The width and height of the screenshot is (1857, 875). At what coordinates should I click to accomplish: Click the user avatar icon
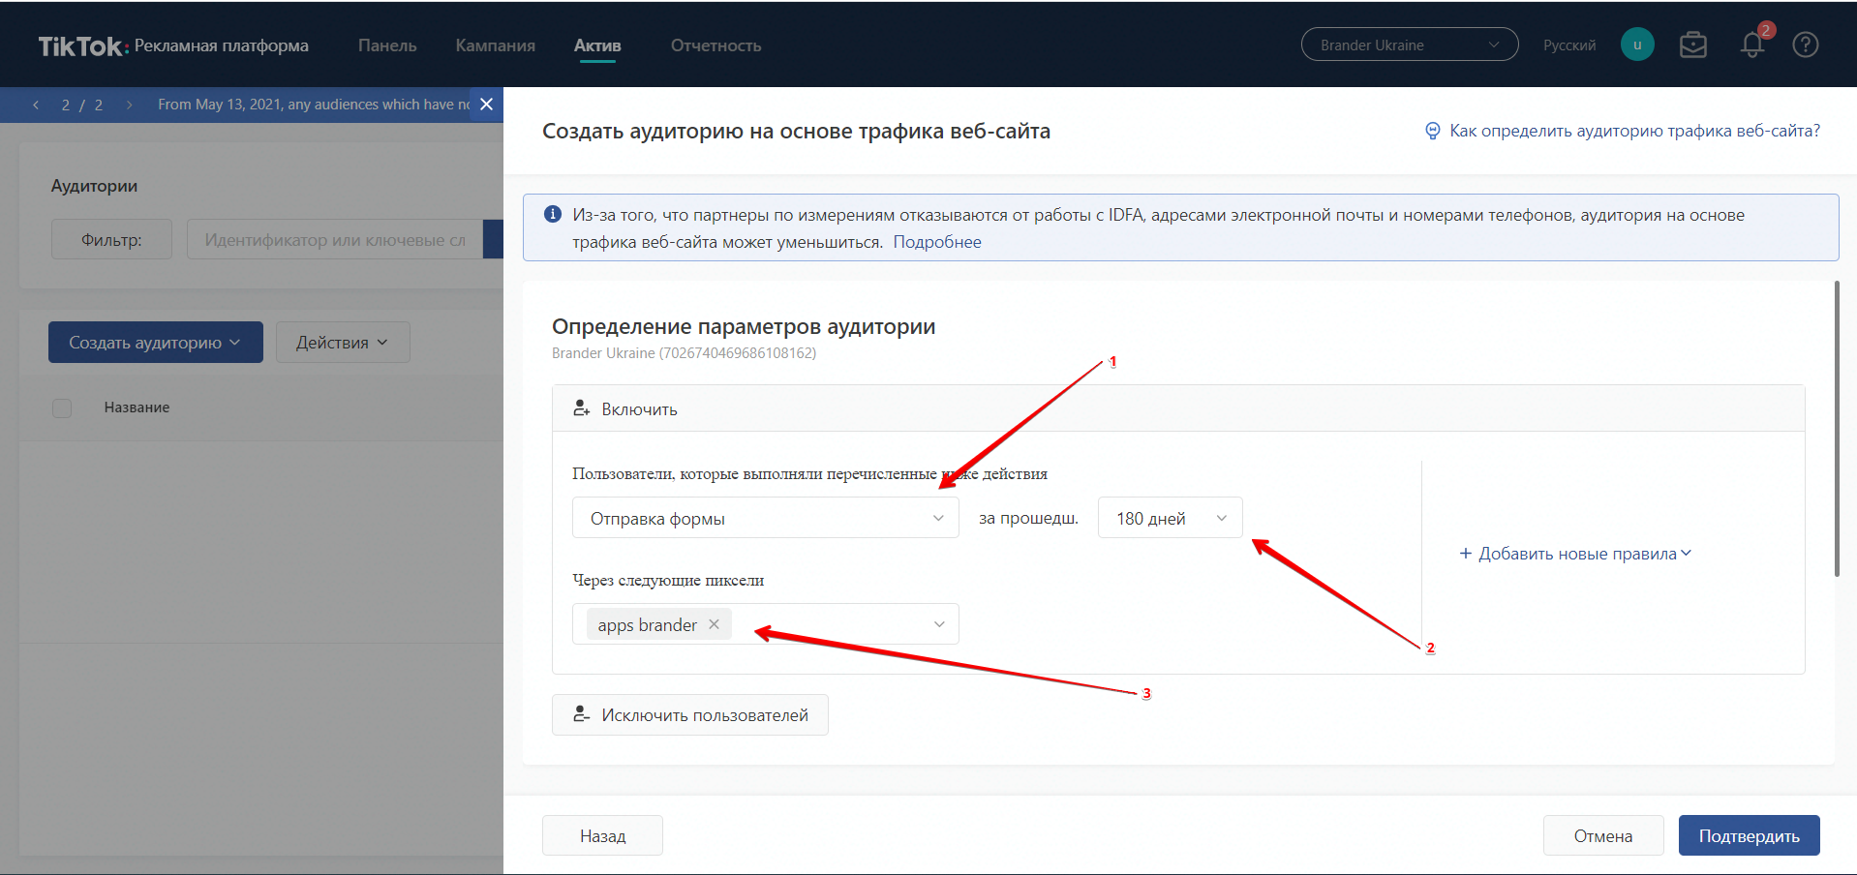point(1636,45)
